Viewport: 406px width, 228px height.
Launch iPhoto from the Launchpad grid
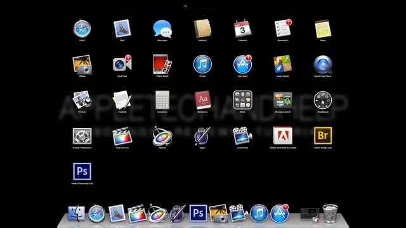(x=82, y=65)
